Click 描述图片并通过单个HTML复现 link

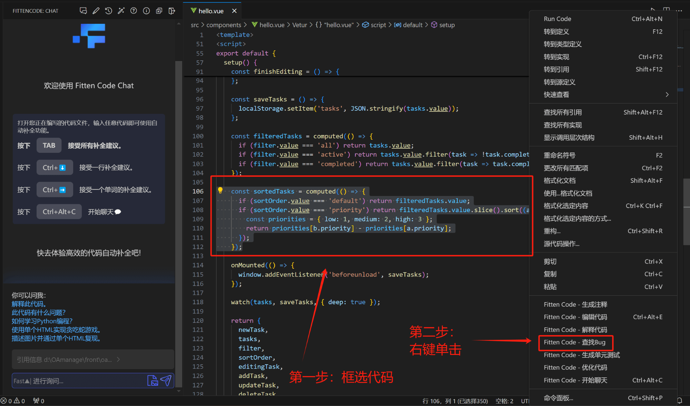(x=56, y=338)
